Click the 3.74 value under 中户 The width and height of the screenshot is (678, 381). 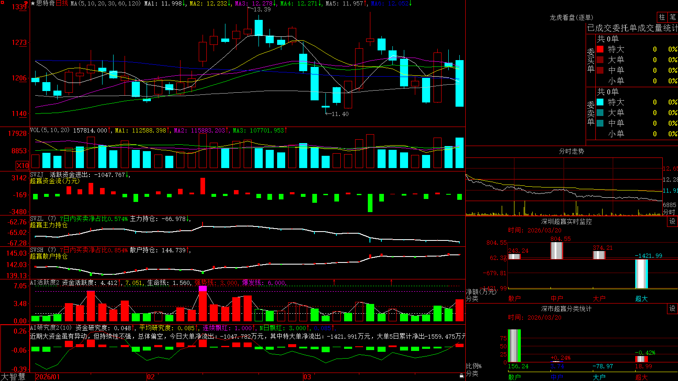point(557,366)
